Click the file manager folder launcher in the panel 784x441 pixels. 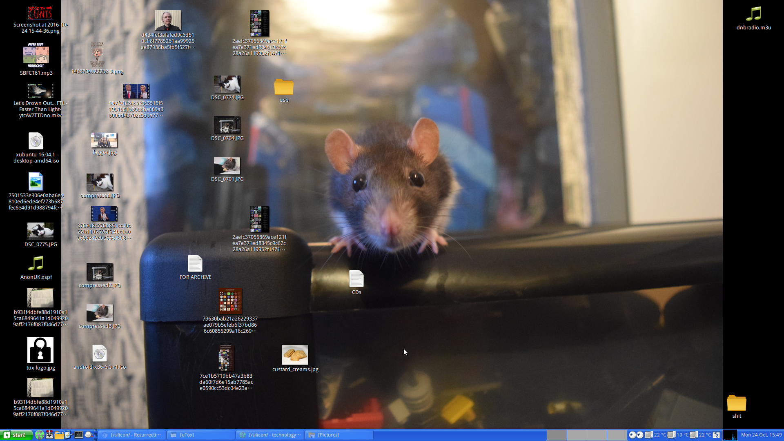[x=59, y=435]
